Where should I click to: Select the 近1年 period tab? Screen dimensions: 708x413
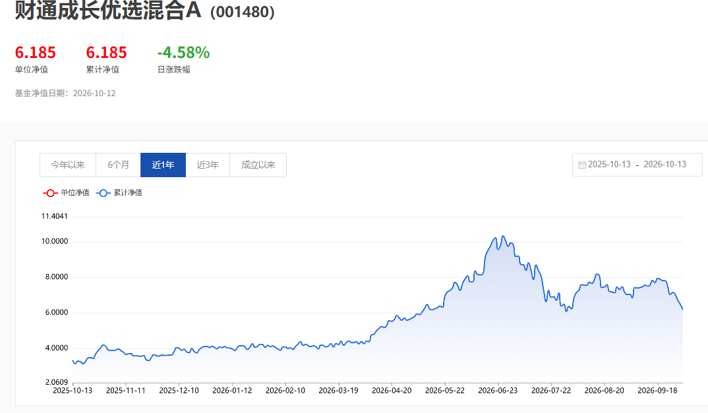(163, 165)
